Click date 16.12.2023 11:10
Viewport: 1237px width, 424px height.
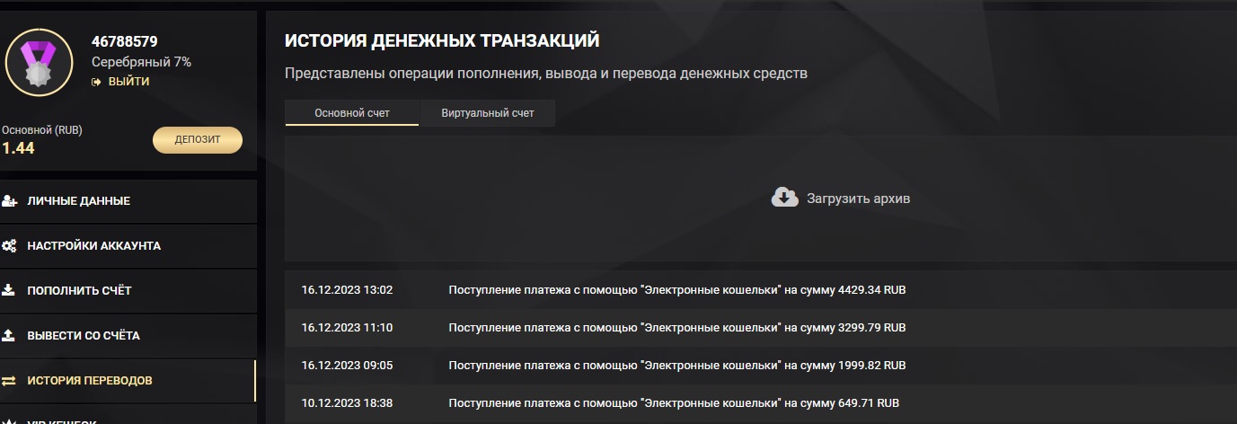(347, 328)
